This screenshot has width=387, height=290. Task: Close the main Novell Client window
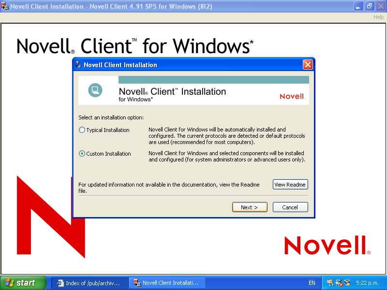pos(381,6)
